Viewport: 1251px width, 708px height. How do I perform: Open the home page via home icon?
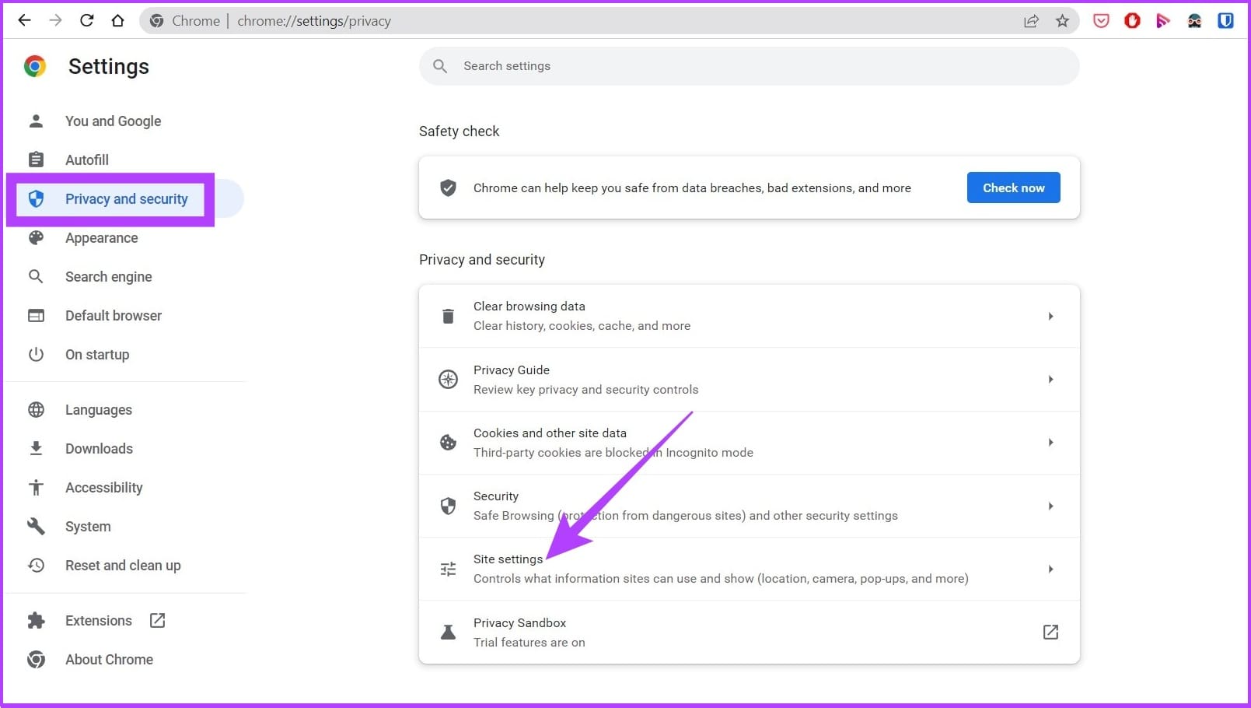[x=117, y=21]
